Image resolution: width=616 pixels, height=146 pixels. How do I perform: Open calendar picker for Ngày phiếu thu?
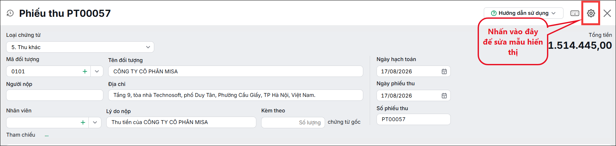click(x=444, y=96)
